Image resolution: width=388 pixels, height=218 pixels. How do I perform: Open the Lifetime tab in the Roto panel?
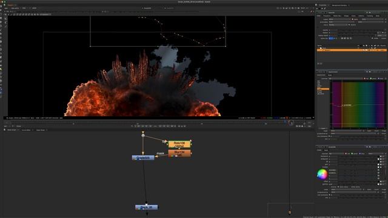coord(361,16)
